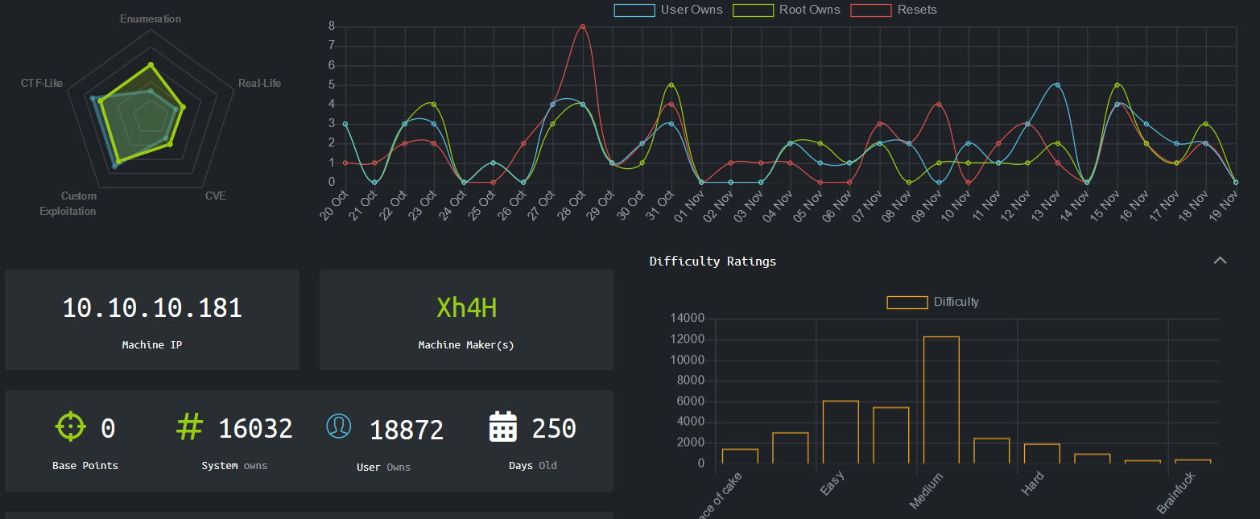Open machine maker Xh4H profile link
1260x519 pixels.
[x=466, y=307]
